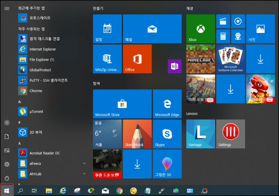The image size is (279, 196).
Task: Open the WinZip Universal tile
Action: pyautogui.click(x=107, y=59)
